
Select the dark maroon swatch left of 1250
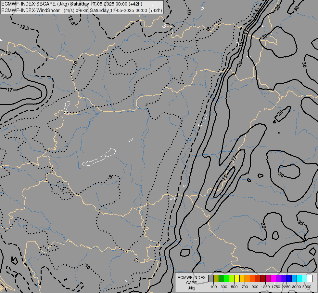[x=263, y=279]
